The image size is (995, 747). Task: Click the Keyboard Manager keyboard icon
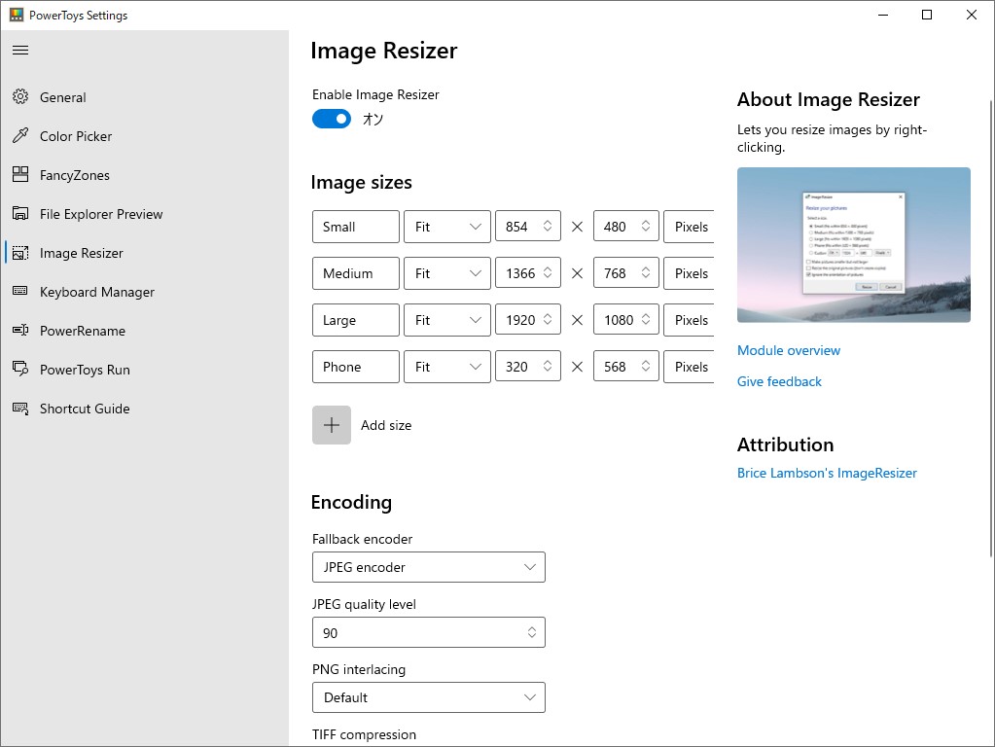click(20, 291)
